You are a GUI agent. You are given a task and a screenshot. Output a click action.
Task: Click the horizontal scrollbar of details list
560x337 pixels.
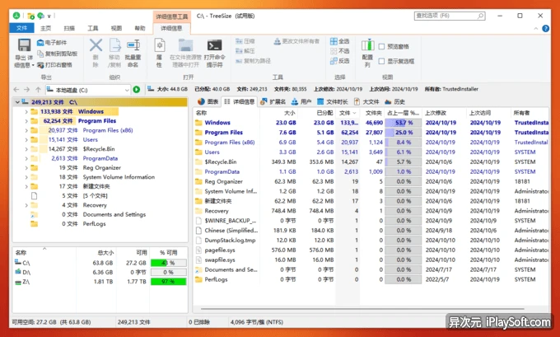[362, 308]
